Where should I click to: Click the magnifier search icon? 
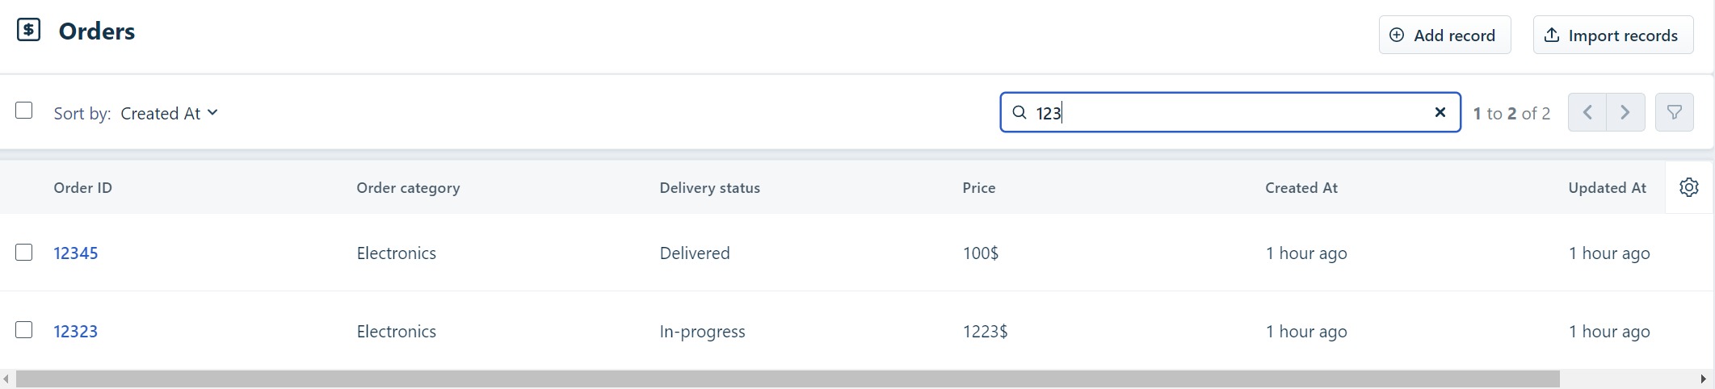point(1019,112)
